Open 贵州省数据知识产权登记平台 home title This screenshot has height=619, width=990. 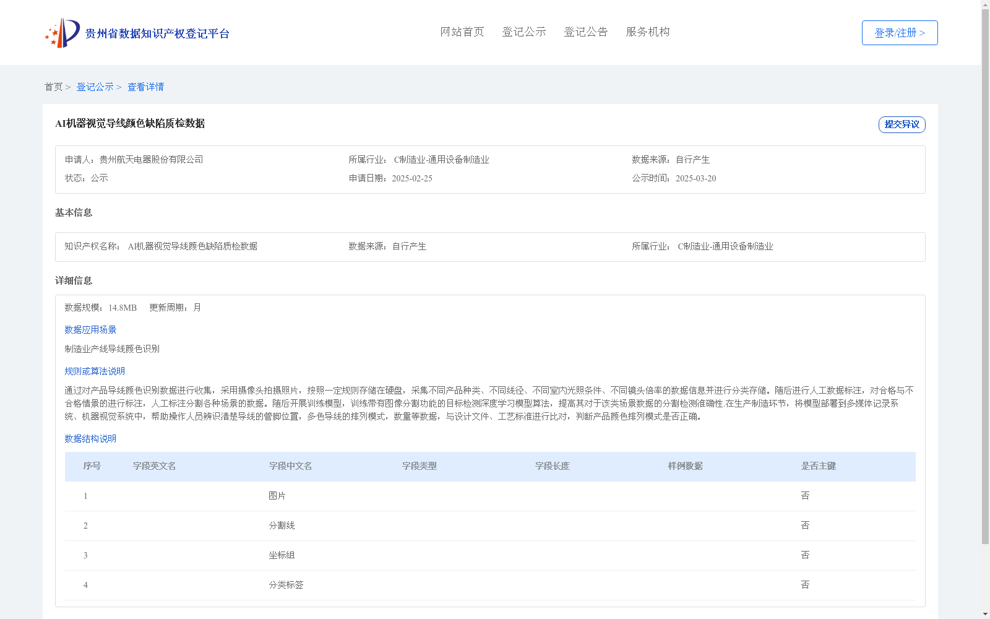[x=157, y=33]
